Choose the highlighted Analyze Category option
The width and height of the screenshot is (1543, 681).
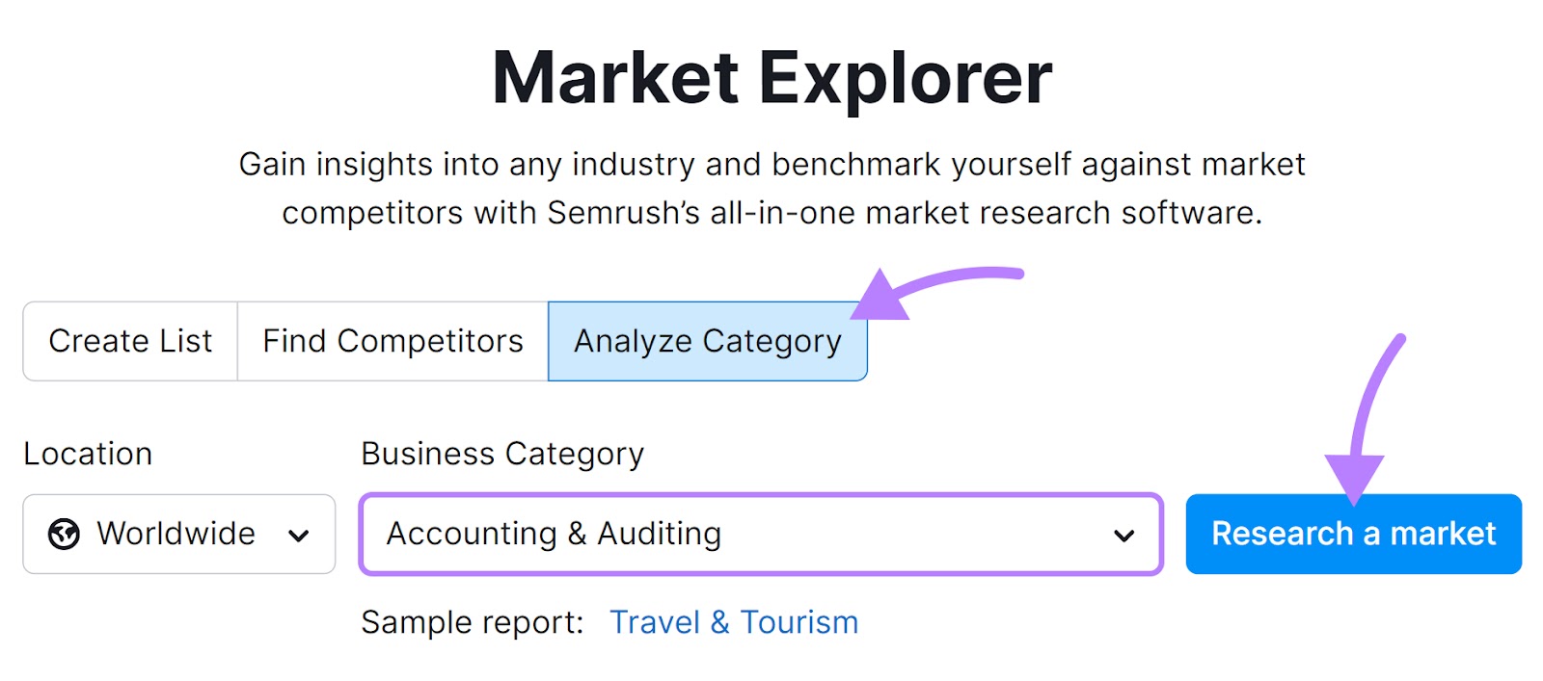707,340
